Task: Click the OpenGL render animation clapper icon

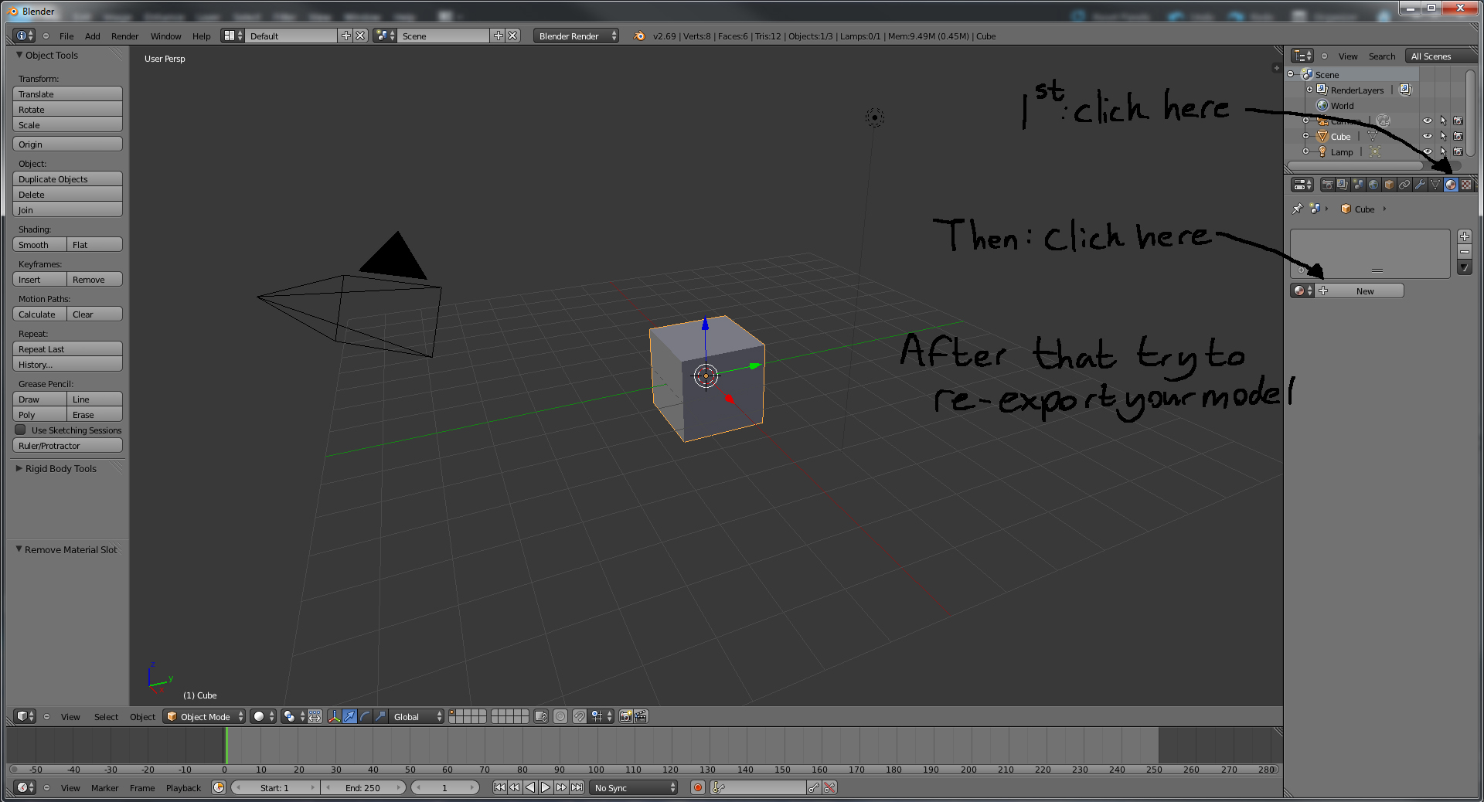Action: 641,716
